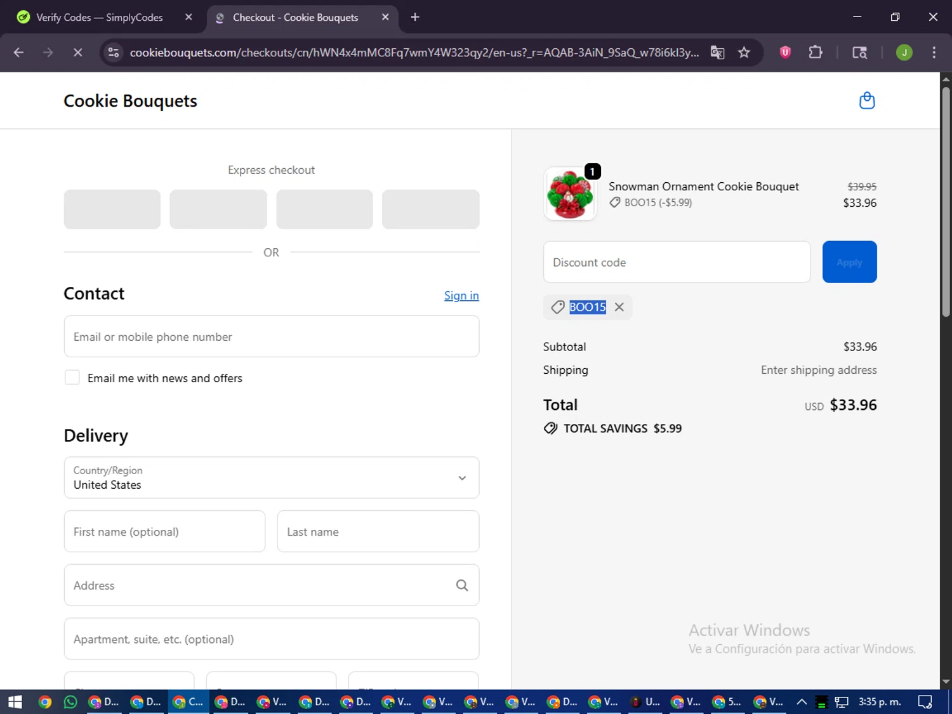Open the Cookie Bouquets store title

[130, 101]
